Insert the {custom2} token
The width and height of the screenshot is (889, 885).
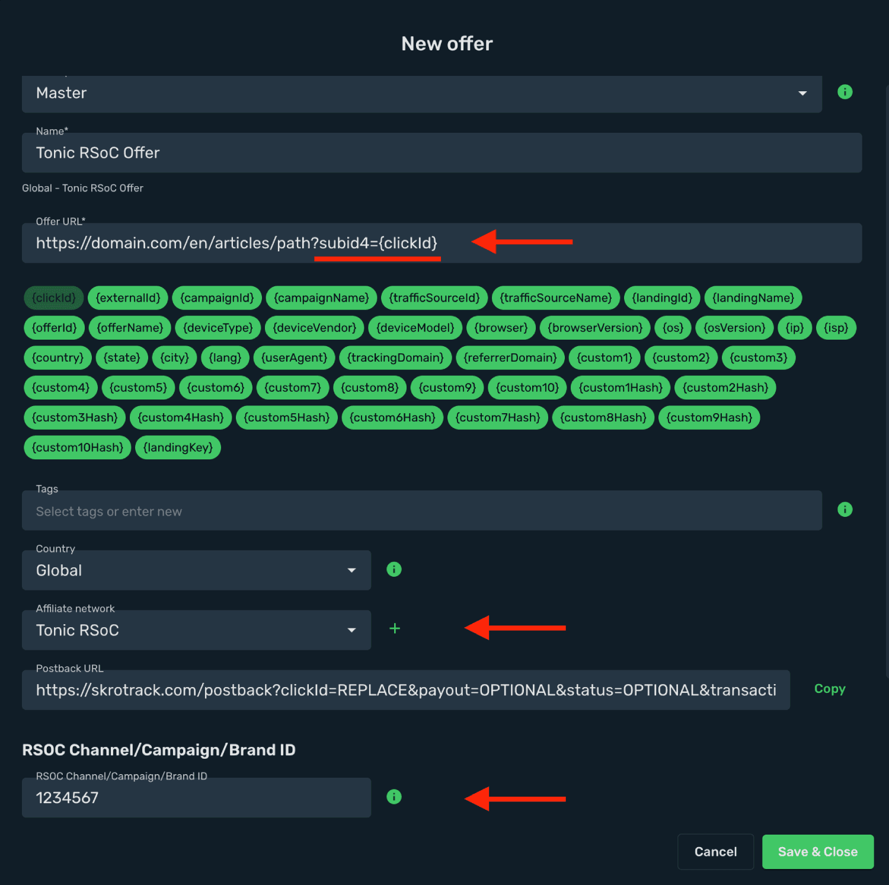[x=682, y=357]
